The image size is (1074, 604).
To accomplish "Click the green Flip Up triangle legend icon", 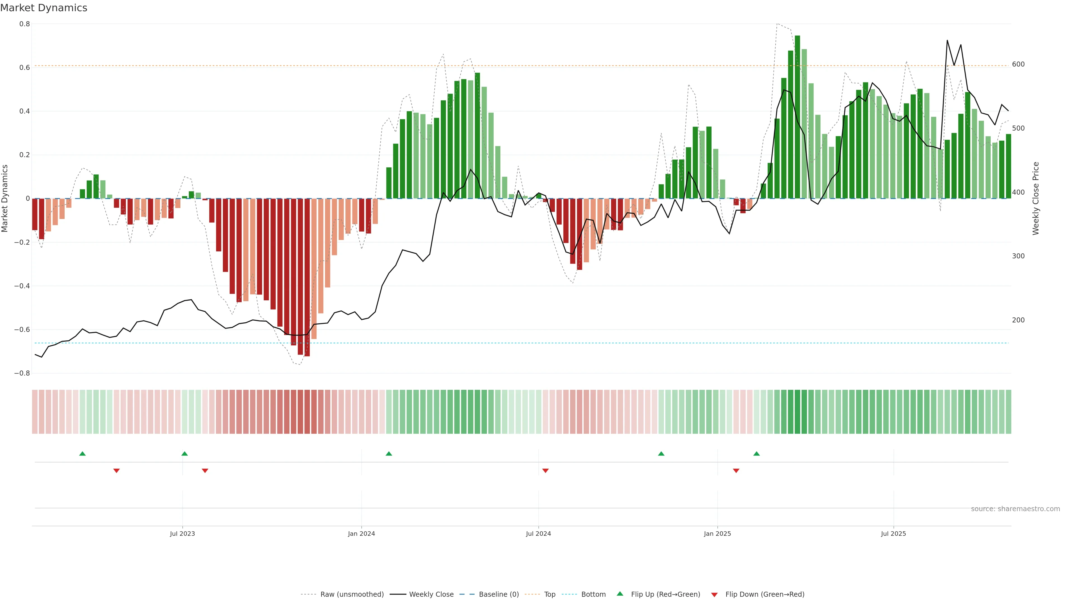I will point(620,594).
